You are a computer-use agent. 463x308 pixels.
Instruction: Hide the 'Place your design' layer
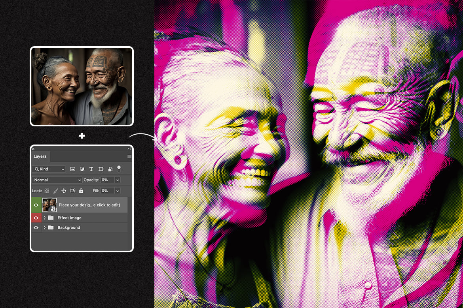click(36, 205)
